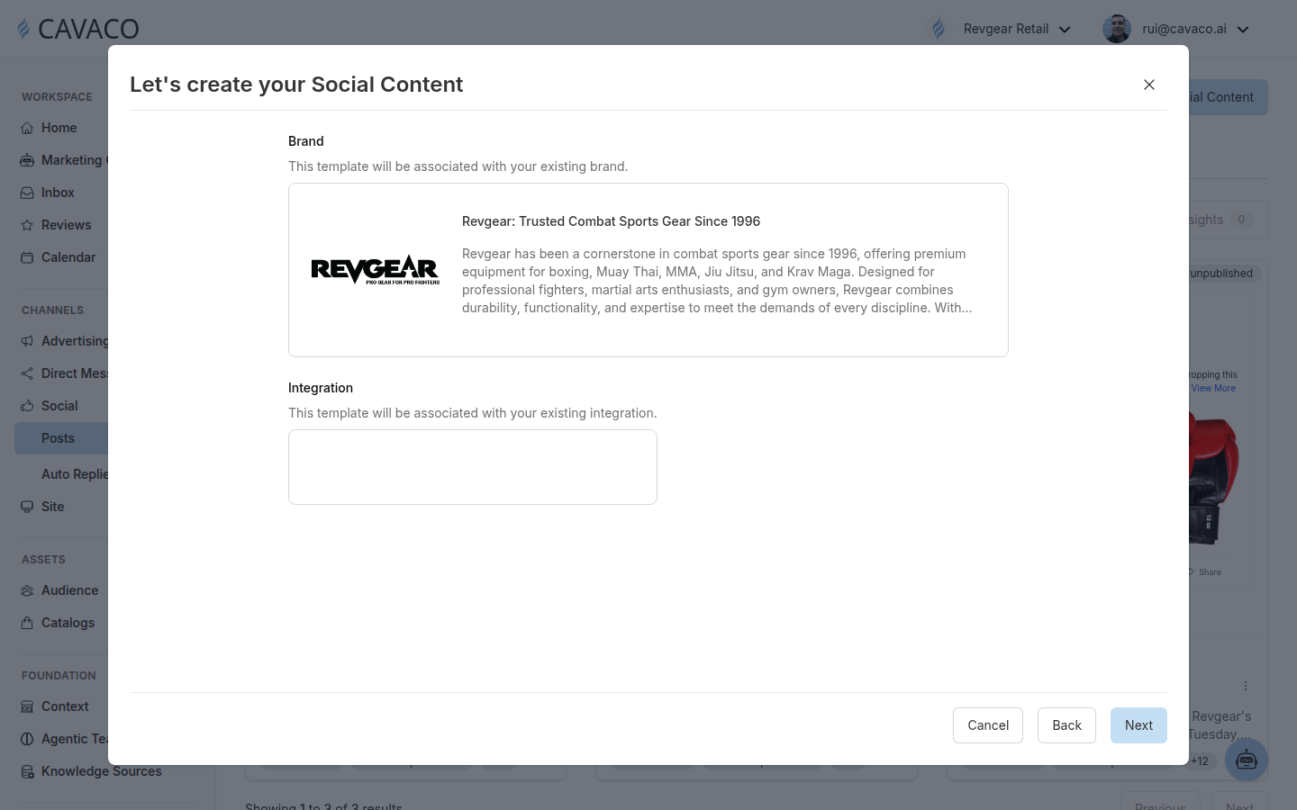Click the CAVACO wordmark
1297x810 pixels.
(88, 29)
